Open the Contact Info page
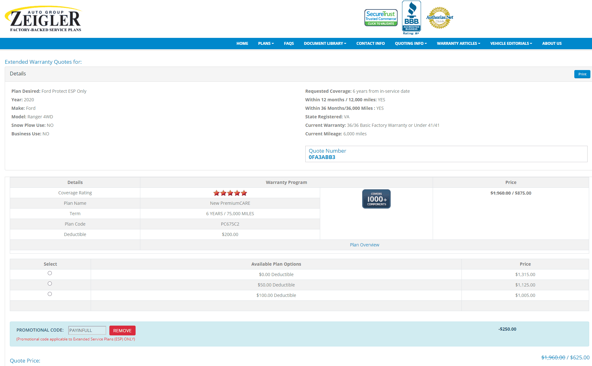The height and width of the screenshot is (366, 592). pyautogui.click(x=370, y=44)
